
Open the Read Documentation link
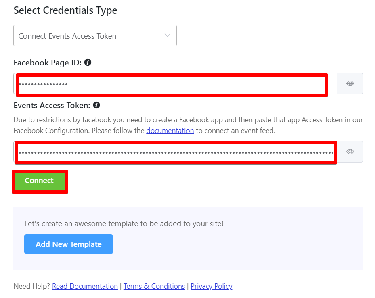(85, 286)
